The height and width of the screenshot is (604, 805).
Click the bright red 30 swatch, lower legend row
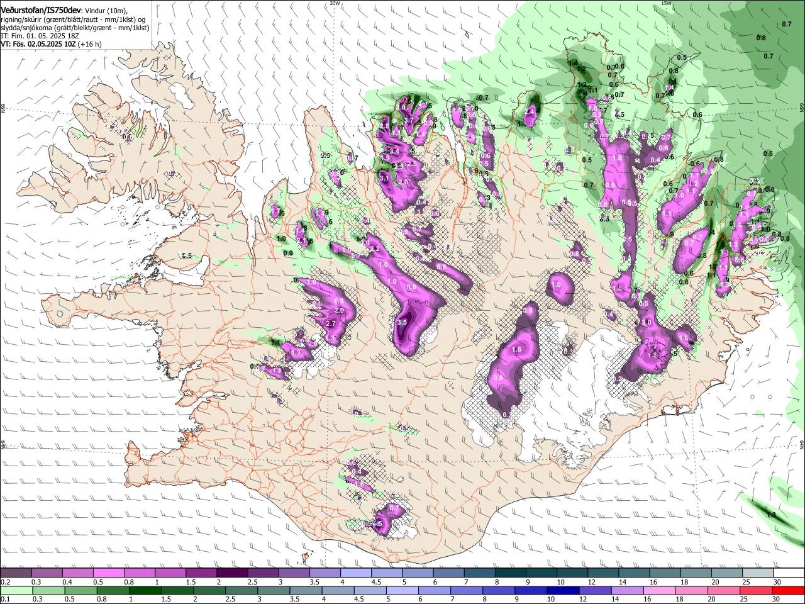click(788, 590)
